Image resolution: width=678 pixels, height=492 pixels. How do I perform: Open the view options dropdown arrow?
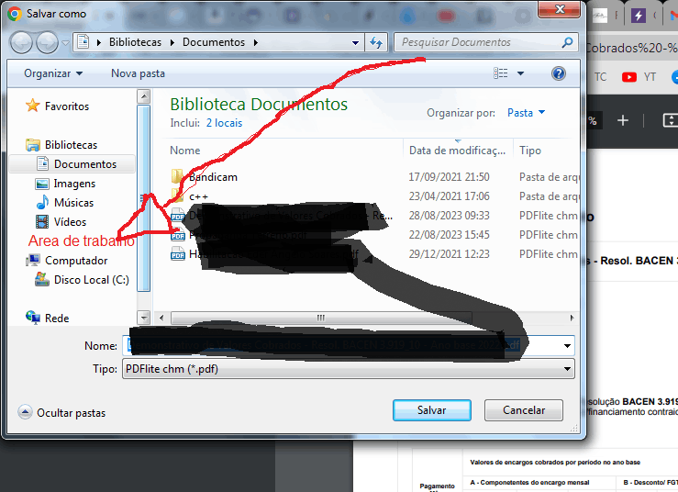point(520,73)
